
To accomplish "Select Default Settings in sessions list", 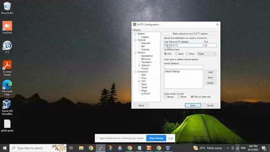I will click(x=172, y=71).
